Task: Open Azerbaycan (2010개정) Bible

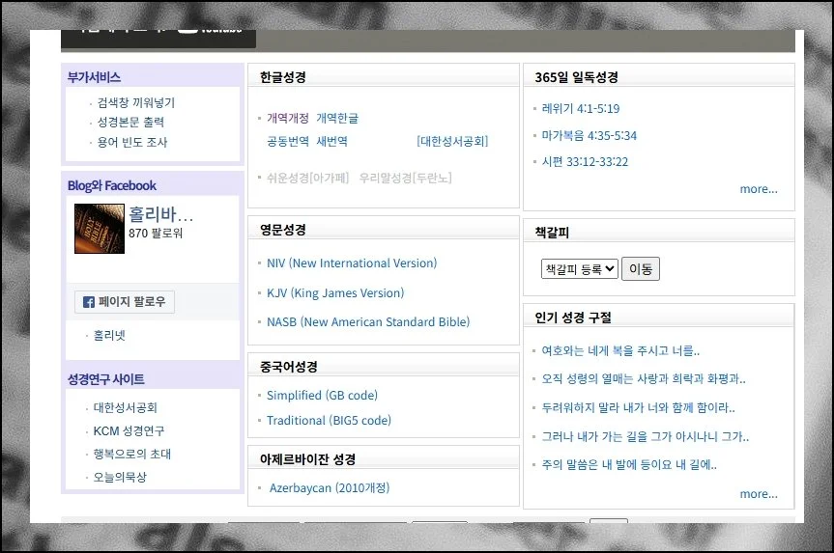Action: [x=330, y=488]
